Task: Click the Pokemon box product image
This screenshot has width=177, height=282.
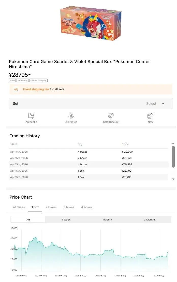Action: tap(91, 23)
